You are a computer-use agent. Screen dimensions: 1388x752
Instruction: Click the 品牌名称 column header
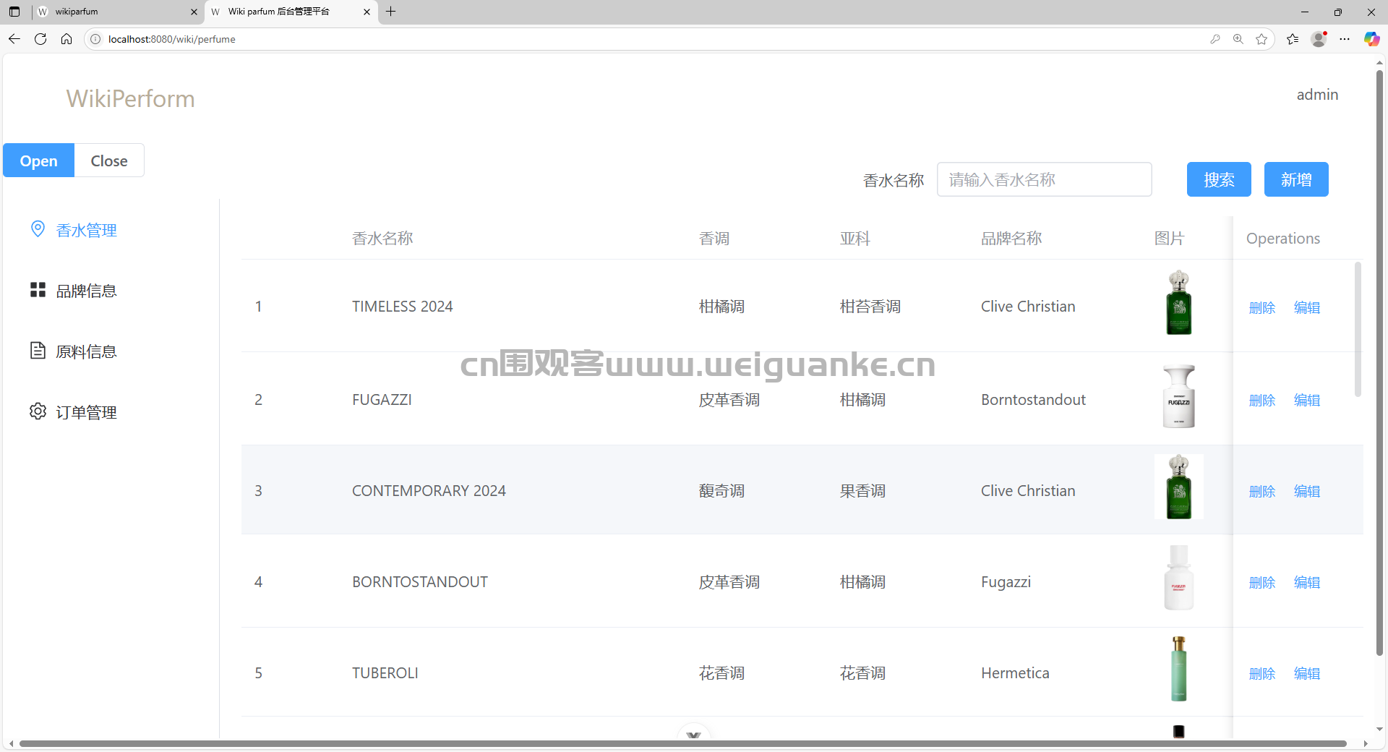coord(1011,239)
